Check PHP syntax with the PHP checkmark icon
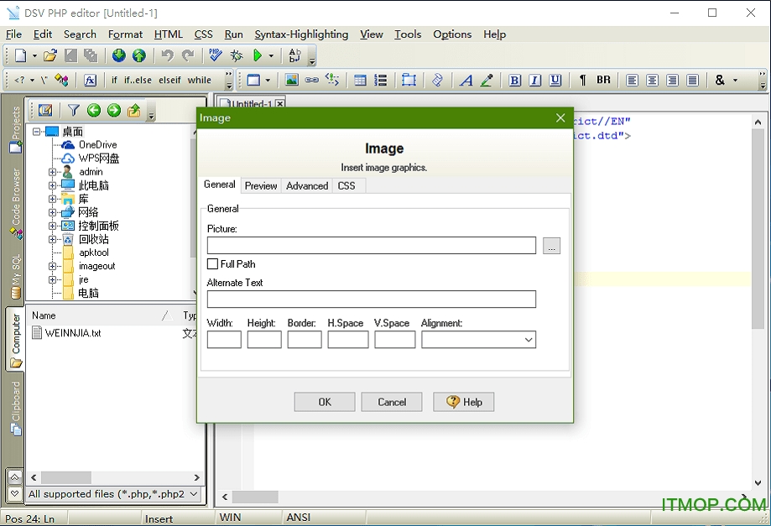771x526 pixels. point(215,56)
